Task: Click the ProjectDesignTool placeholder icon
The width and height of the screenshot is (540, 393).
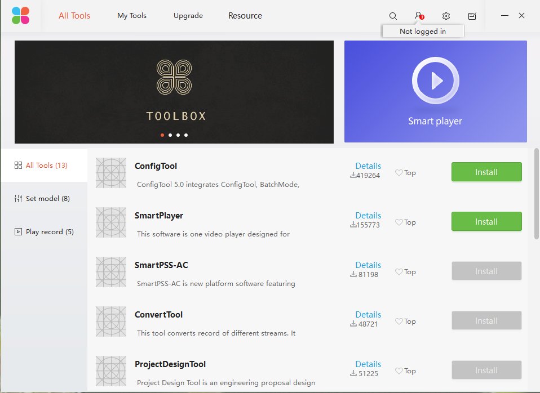Action: [111, 371]
